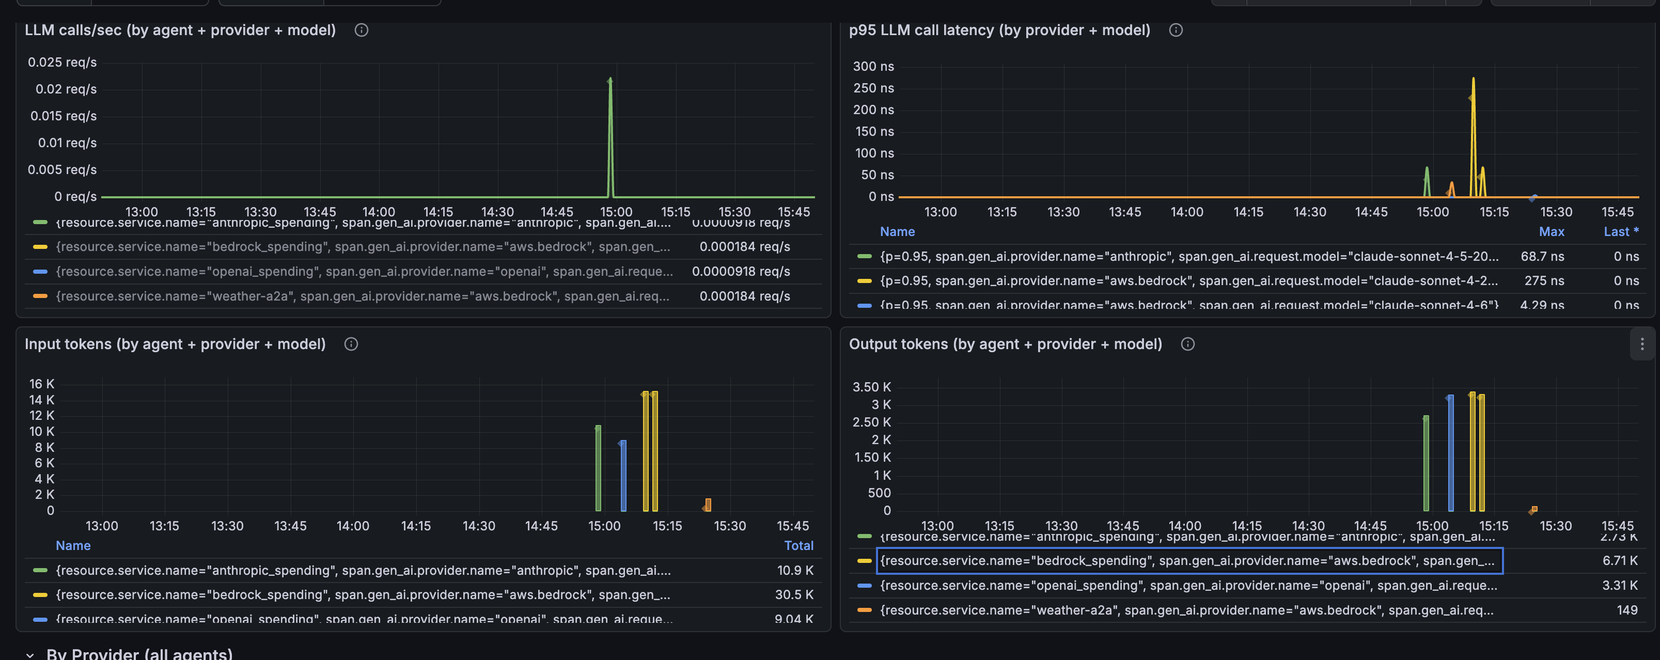Image resolution: width=1660 pixels, height=660 pixels.
Task: Click info icon beside Output tokens panel title
Action: [x=1187, y=344]
